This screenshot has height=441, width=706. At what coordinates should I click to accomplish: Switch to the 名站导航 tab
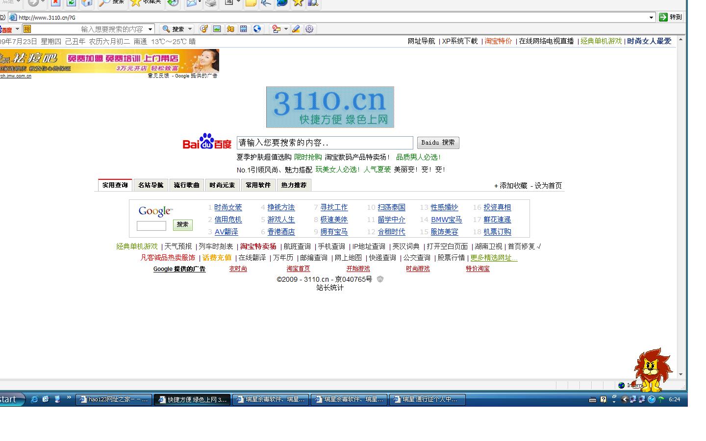click(151, 185)
